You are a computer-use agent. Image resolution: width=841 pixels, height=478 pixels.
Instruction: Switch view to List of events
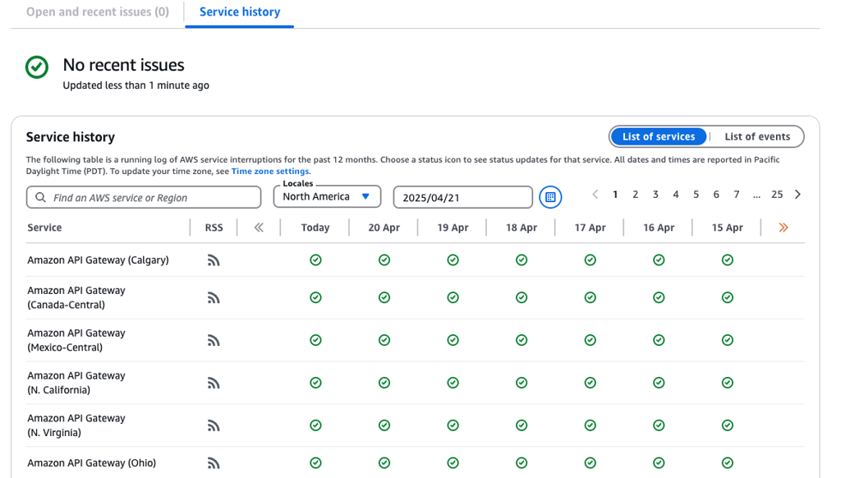click(x=756, y=137)
